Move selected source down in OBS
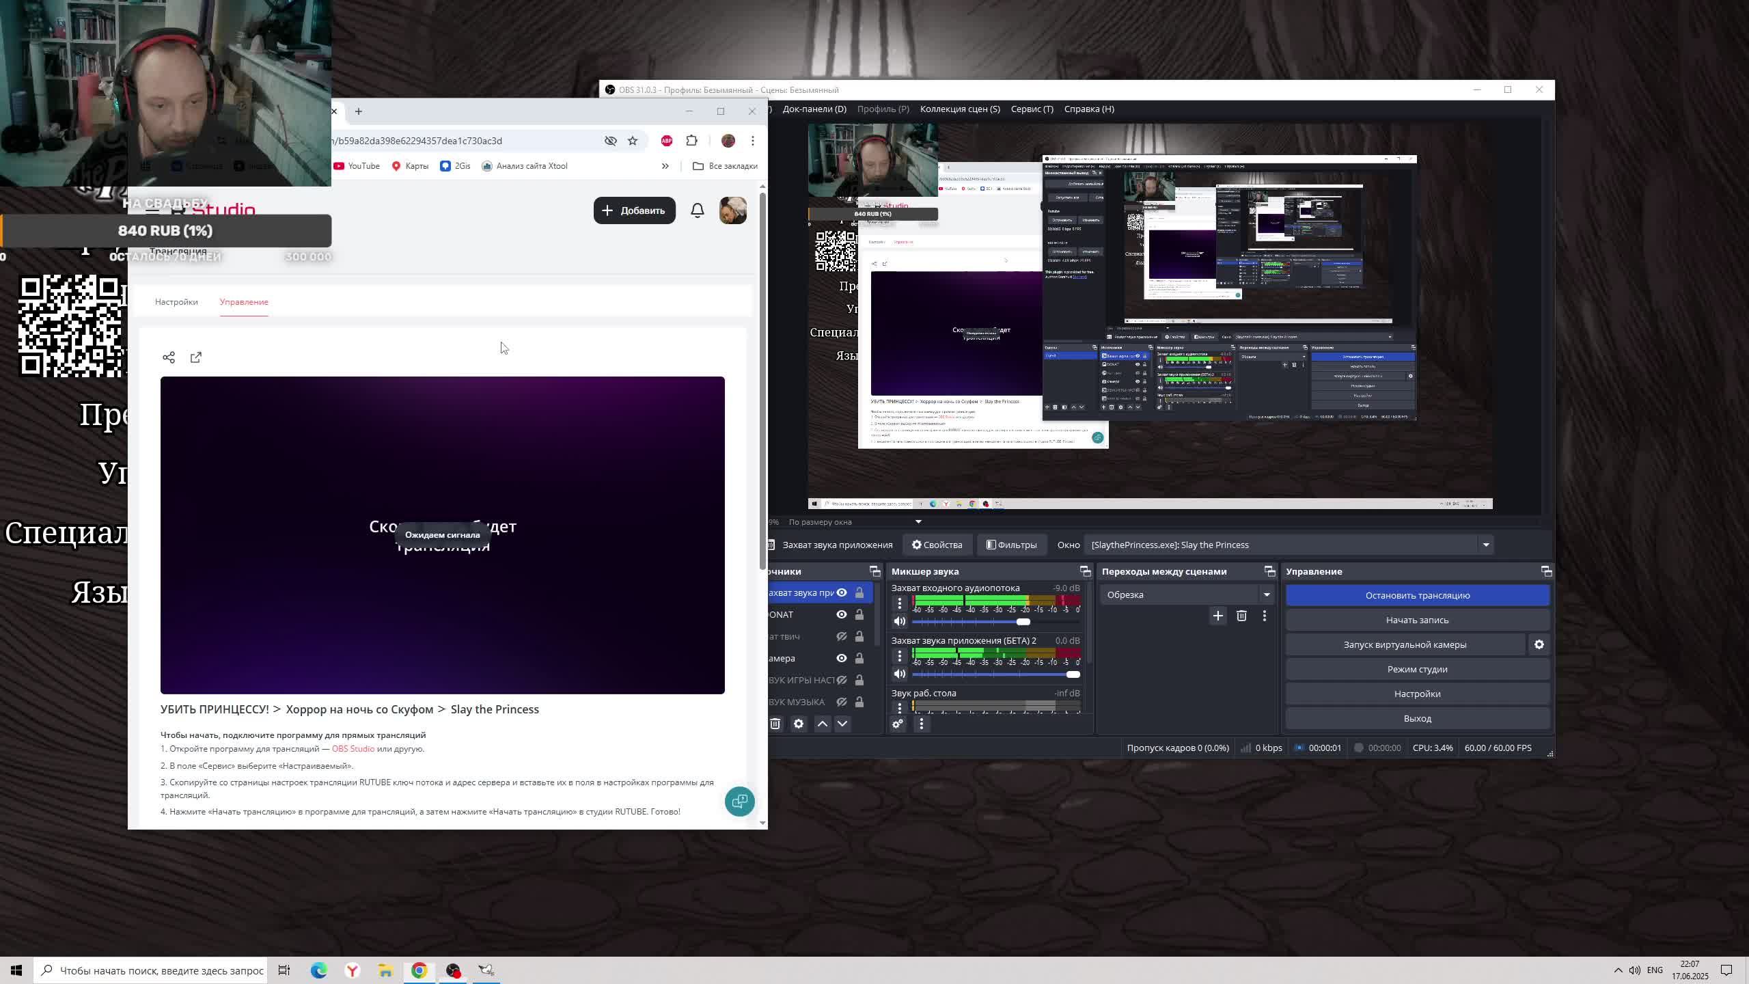Image resolution: width=1749 pixels, height=984 pixels. (842, 724)
